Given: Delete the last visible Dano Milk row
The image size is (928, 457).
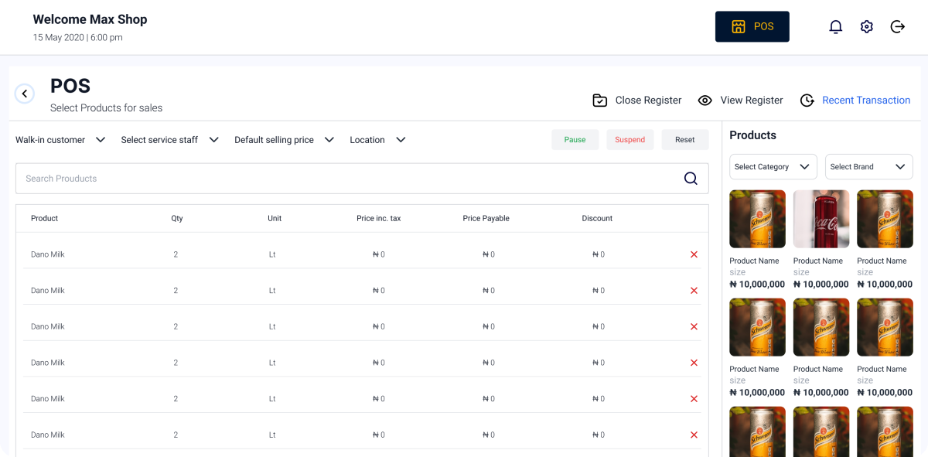Looking at the screenshot, I should (694, 435).
